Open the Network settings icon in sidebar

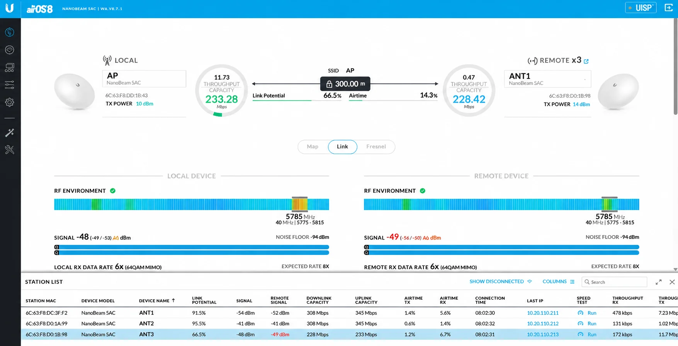click(x=10, y=68)
